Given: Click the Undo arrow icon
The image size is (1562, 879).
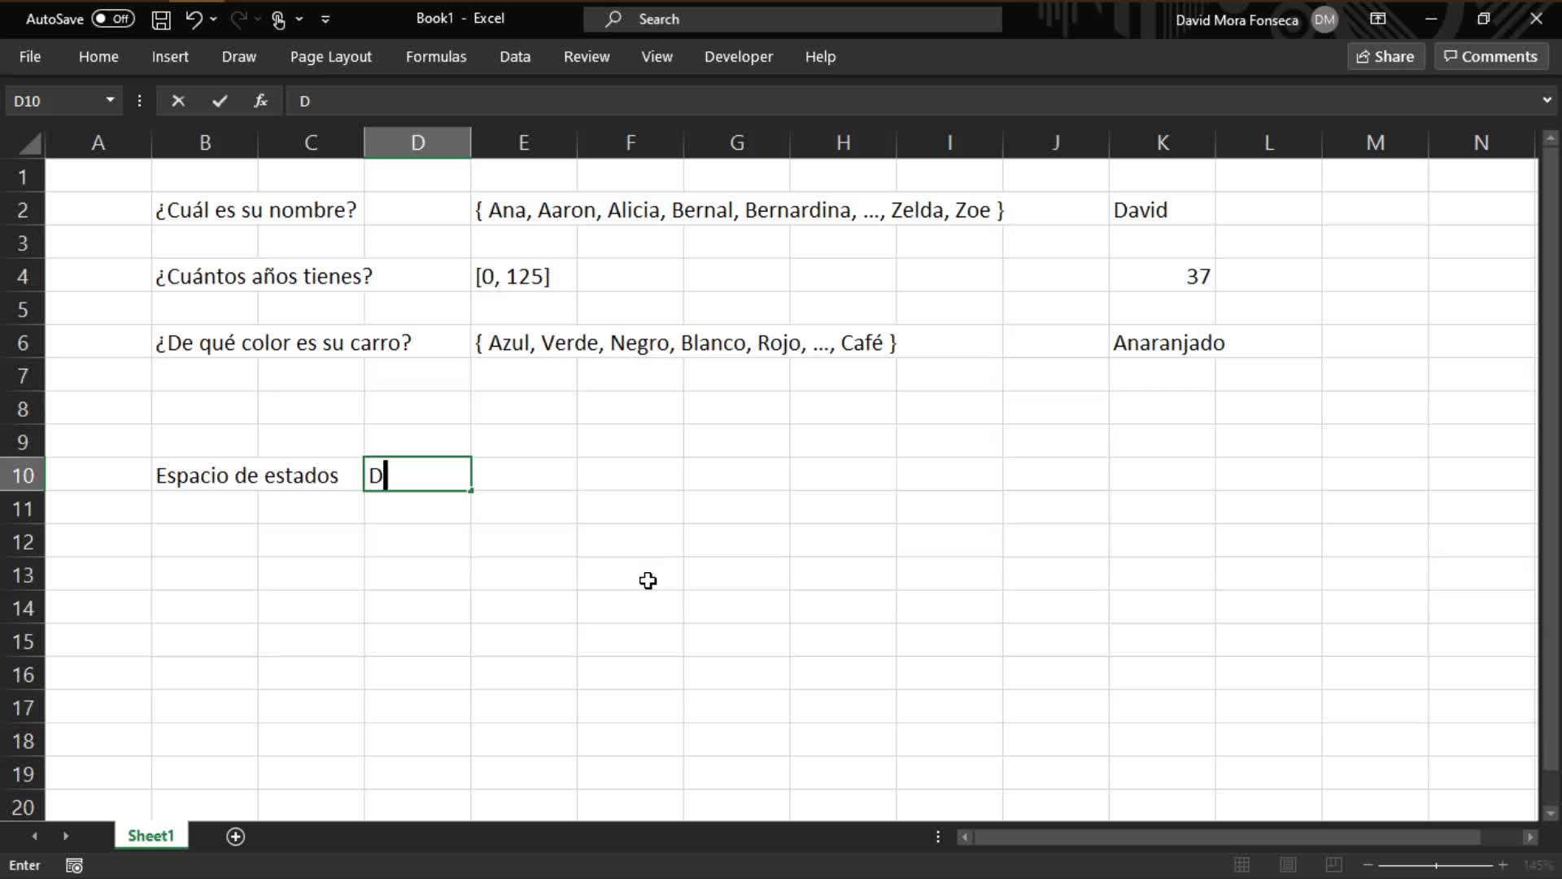Looking at the screenshot, I should [193, 20].
